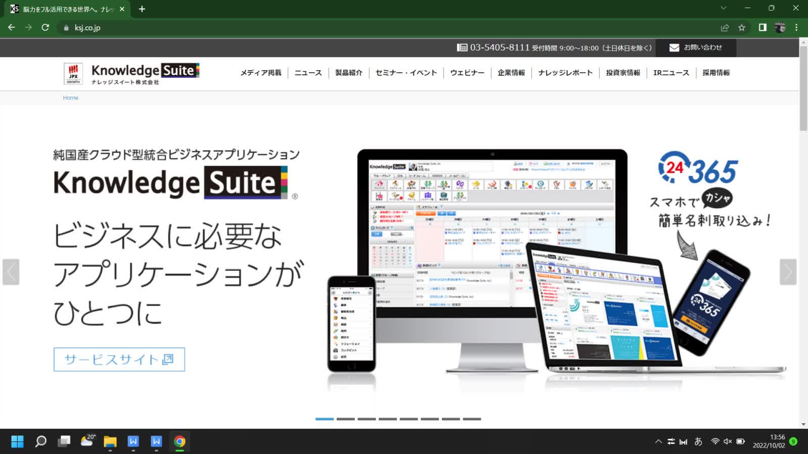Open ニュース menu item
This screenshot has height=454, width=808.
pyautogui.click(x=308, y=73)
